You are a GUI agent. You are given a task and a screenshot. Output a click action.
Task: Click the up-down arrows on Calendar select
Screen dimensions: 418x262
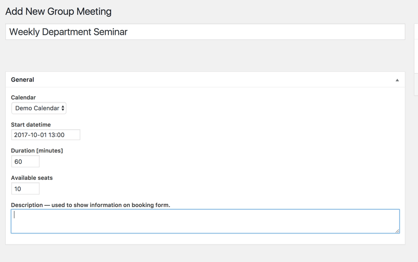tap(63, 108)
